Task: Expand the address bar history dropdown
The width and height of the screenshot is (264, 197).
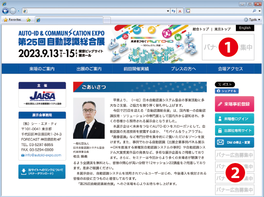Action: [168, 11]
